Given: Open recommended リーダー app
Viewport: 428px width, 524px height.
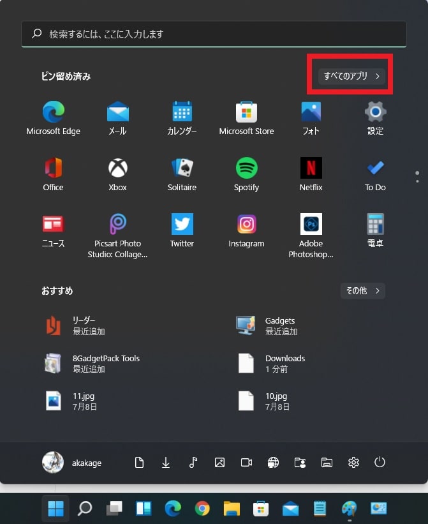Looking at the screenshot, I should click(75, 326).
